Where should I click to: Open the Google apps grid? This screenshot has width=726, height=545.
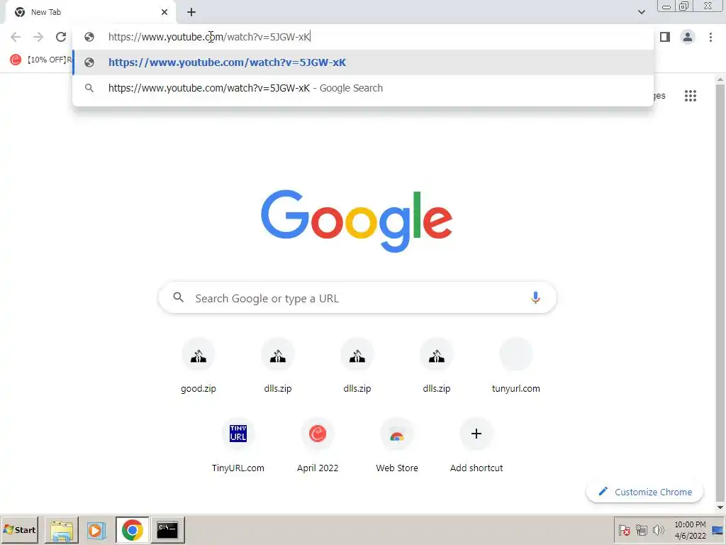pyautogui.click(x=691, y=96)
